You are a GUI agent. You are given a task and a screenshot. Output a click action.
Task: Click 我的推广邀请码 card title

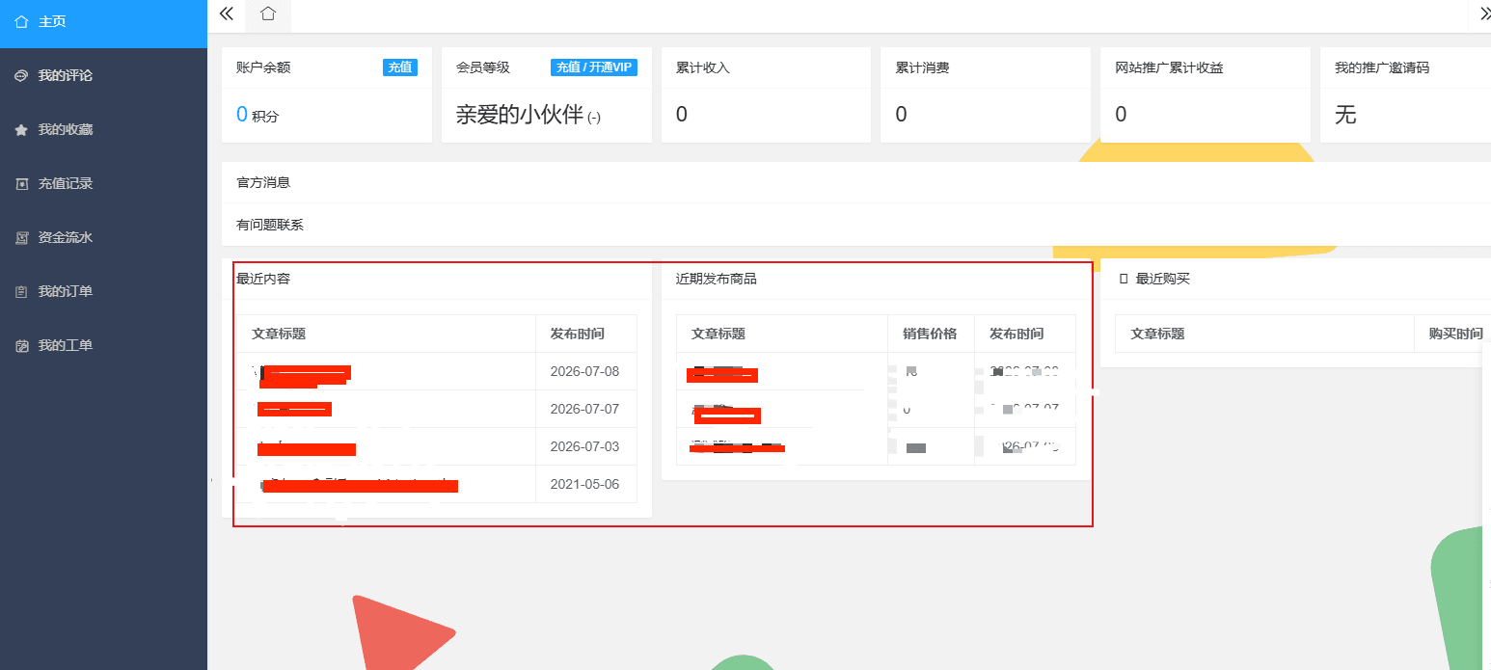[x=1382, y=68]
